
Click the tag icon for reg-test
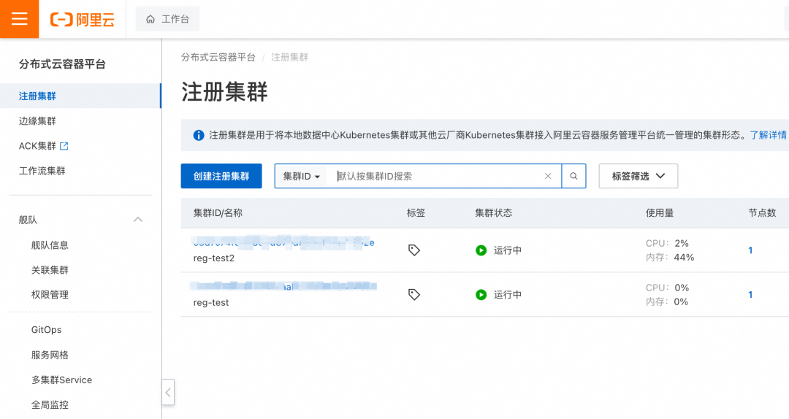[413, 294]
